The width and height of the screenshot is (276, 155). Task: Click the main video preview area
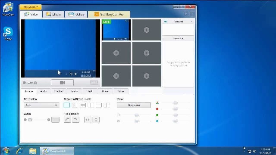[x=60, y=48]
